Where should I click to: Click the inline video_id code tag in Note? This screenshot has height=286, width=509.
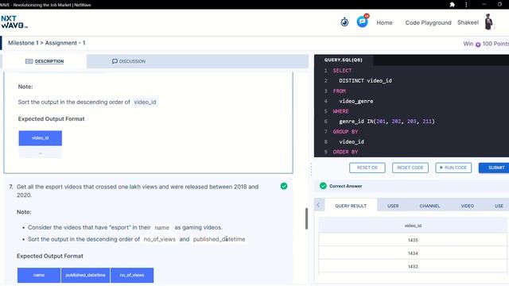[x=145, y=102]
